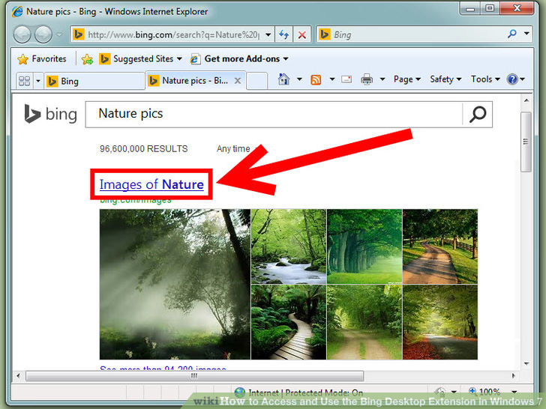
Task: Click the browser Forward button
Action: pyautogui.click(x=43, y=34)
